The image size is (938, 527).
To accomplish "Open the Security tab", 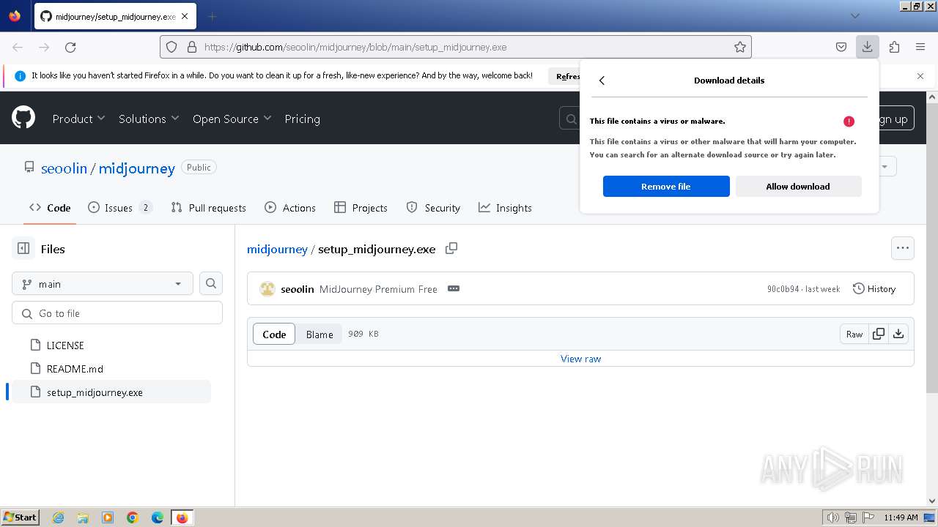I will click(x=433, y=208).
